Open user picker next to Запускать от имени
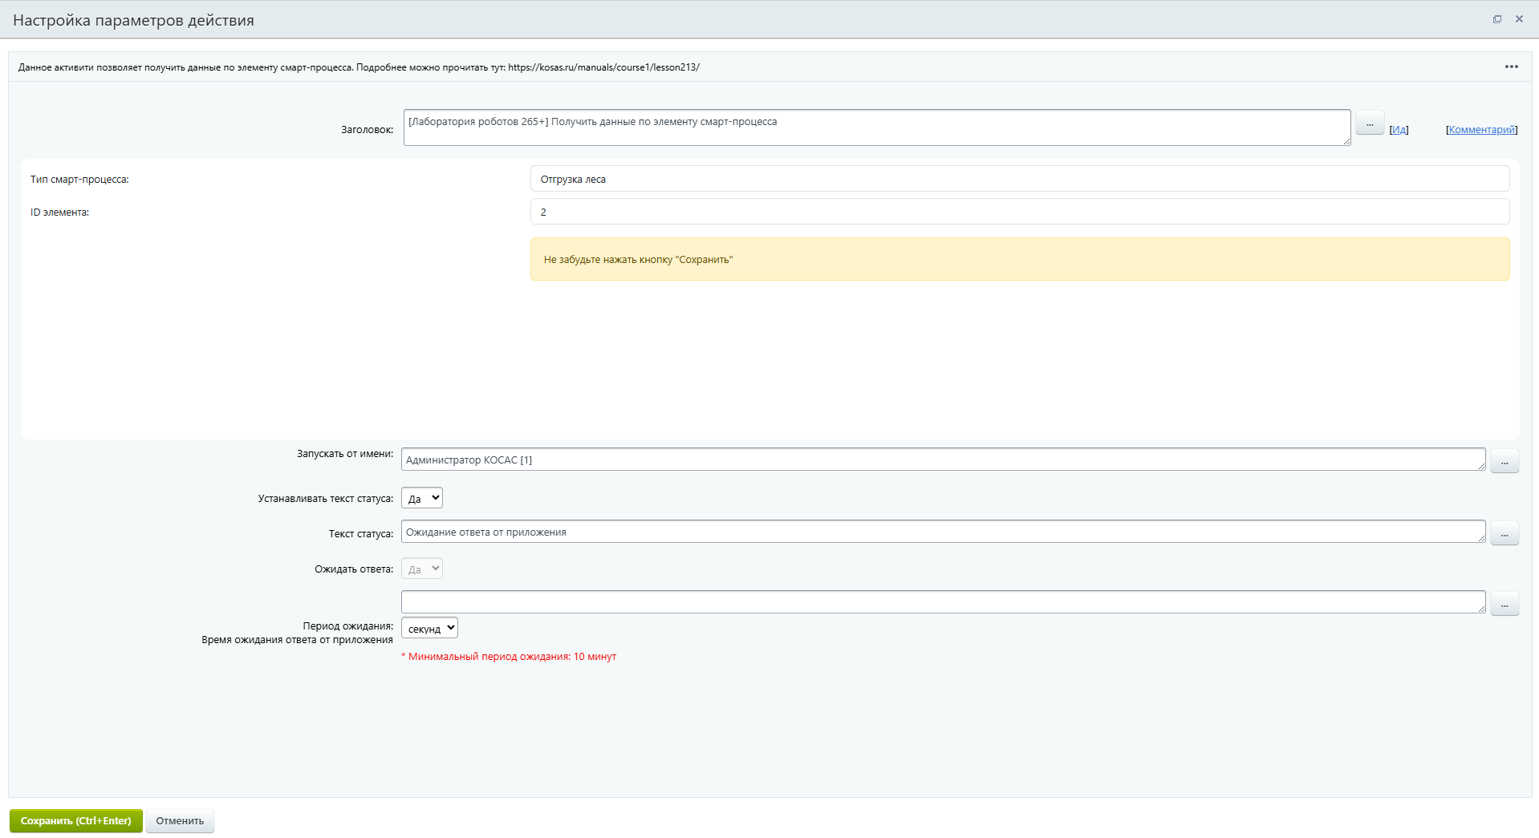Image resolution: width=1539 pixels, height=838 pixels. [x=1504, y=461]
